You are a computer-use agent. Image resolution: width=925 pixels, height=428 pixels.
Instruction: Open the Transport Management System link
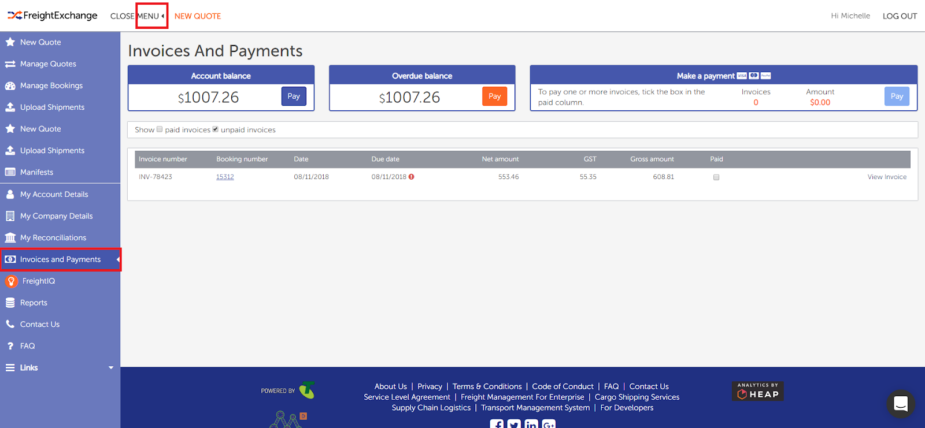535,407
